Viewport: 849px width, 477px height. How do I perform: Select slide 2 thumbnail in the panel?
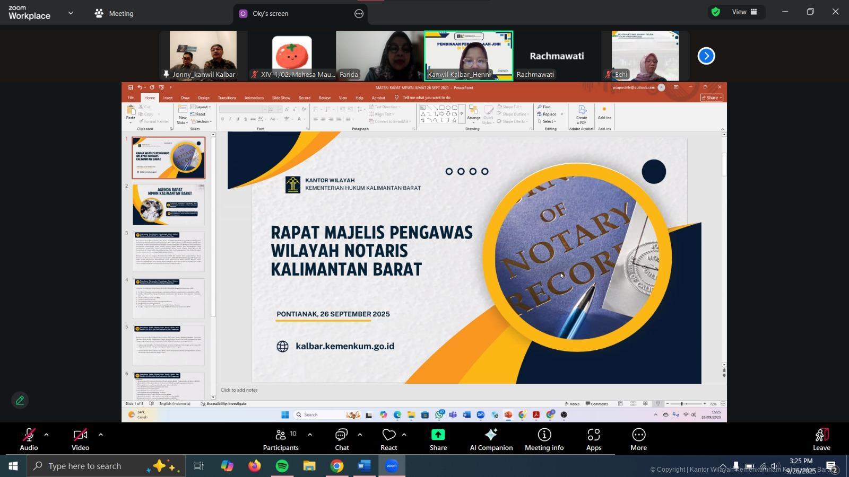(169, 204)
